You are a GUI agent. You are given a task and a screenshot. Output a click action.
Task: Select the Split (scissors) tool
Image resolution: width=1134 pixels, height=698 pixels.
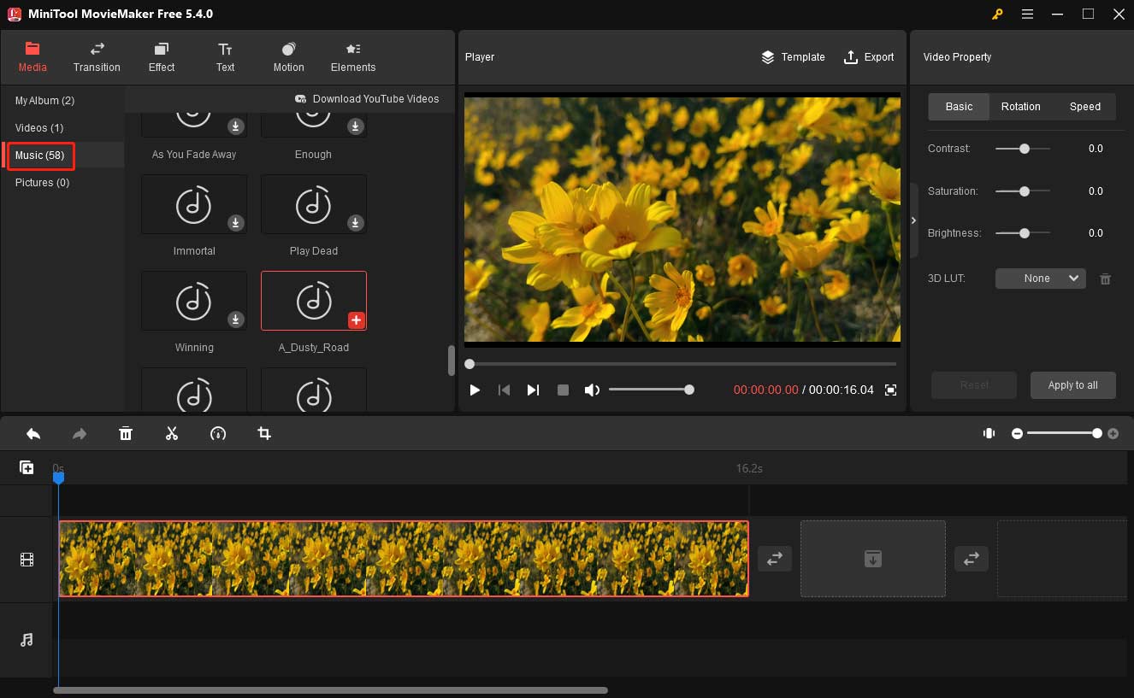[172, 433]
